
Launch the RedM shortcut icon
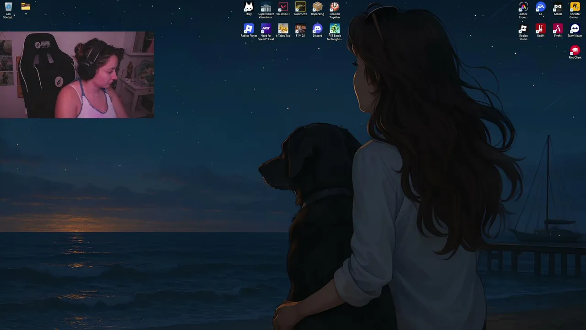pyautogui.click(x=541, y=30)
